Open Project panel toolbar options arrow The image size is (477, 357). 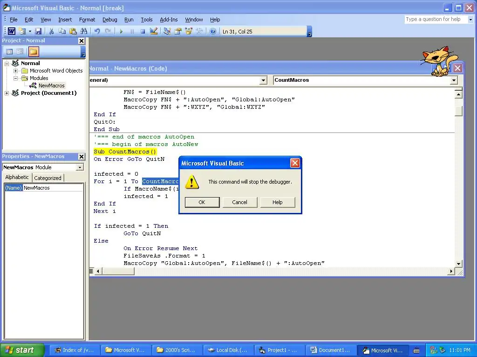[83, 52]
